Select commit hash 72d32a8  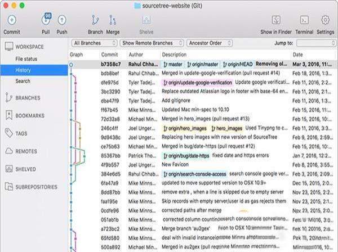point(110,119)
